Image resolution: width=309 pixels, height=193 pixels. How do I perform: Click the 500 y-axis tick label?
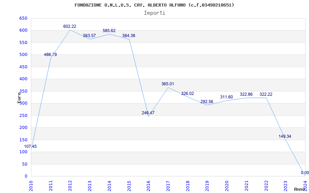point(23,55)
